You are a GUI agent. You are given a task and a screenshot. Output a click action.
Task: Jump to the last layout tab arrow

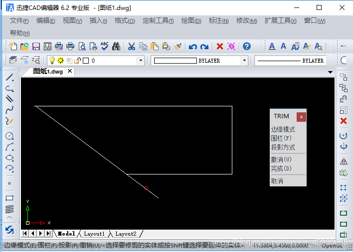click(49, 234)
